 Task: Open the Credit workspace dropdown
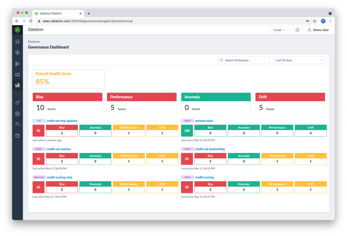[x=279, y=30]
